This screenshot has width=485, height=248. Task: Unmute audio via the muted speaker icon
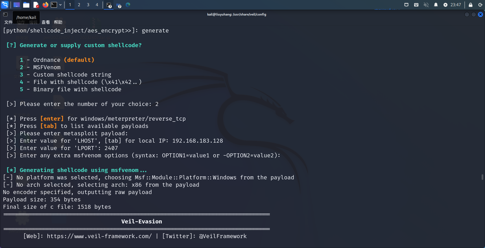(426, 5)
